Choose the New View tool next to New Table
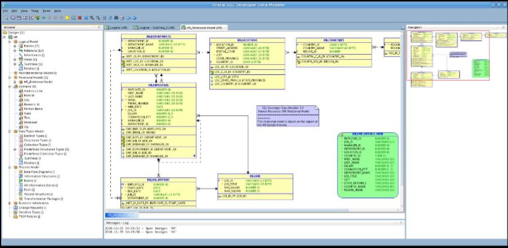Image resolution: width=508 pixels, height=248 pixels. (19, 18)
